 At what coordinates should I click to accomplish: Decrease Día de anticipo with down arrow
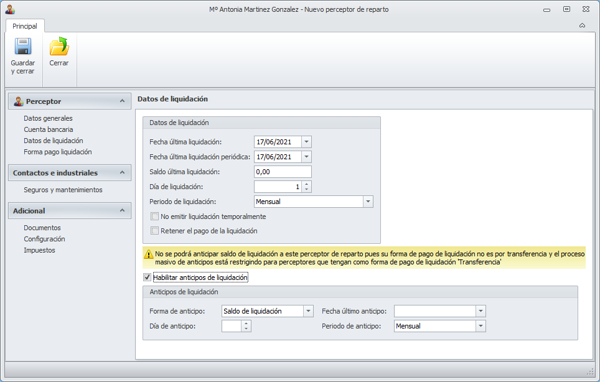tap(246, 329)
